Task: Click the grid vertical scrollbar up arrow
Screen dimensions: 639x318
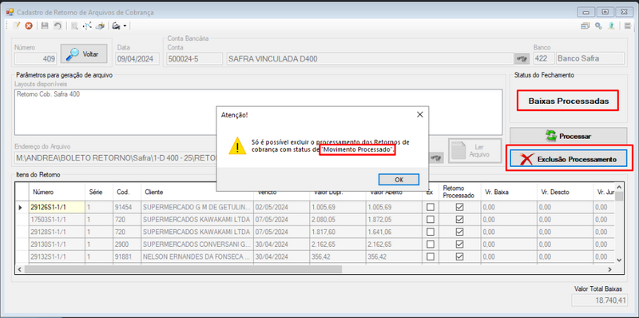Action: (x=619, y=186)
